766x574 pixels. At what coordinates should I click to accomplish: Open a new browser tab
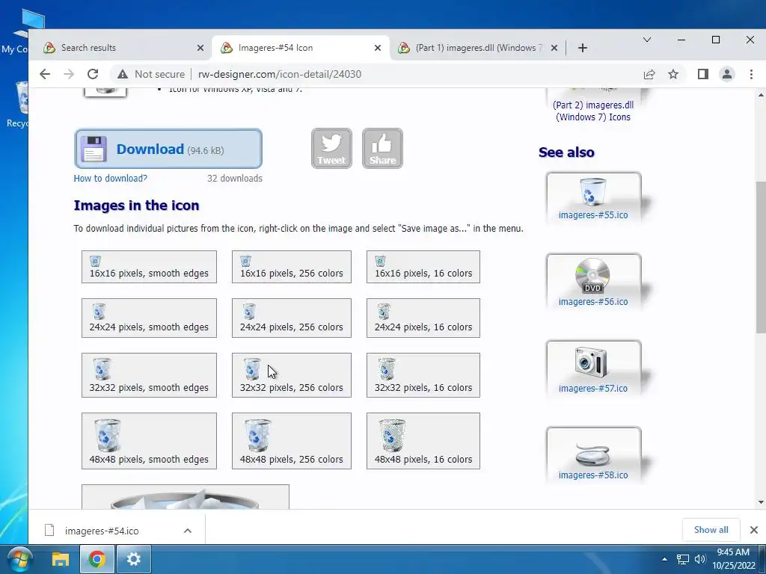582,48
